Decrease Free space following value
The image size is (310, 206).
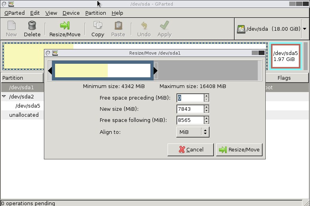pyautogui.click(x=206, y=122)
